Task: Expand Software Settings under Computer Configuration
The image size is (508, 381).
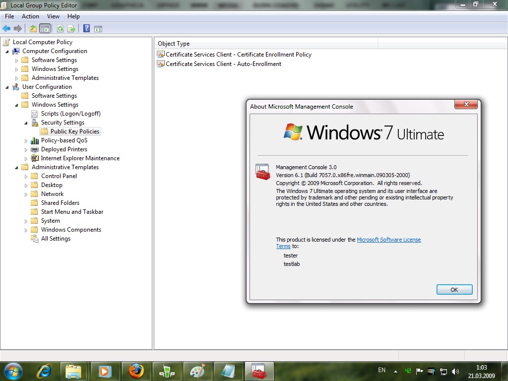Action: point(16,60)
